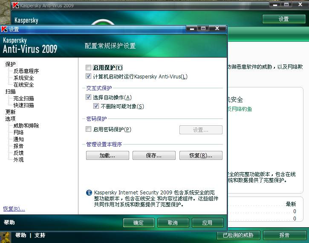Confirm settings with the 确定 button
The image size is (309, 243).
pos(139,223)
